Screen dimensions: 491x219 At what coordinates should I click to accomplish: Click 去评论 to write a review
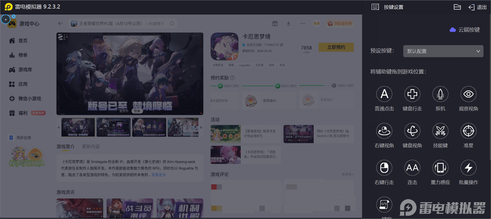click(348, 174)
